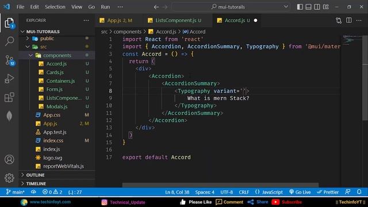Open index.css in the explorer tree
This screenshot has height=207, width=368.
pyautogui.click(x=53, y=140)
